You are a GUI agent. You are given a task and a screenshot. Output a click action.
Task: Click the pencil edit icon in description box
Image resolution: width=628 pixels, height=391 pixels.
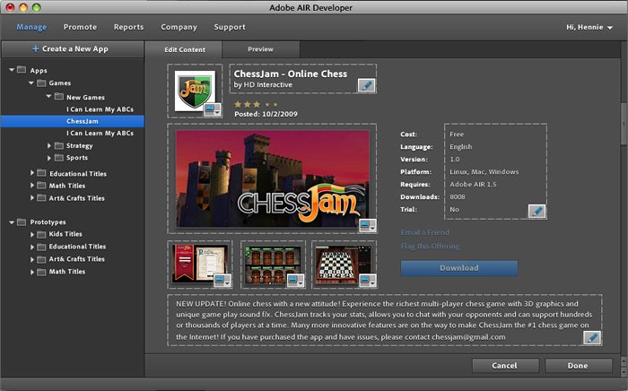[592, 337]
